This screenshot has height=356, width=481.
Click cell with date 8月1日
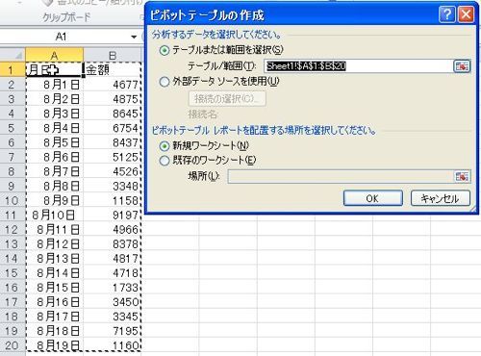tap(54, 85)
